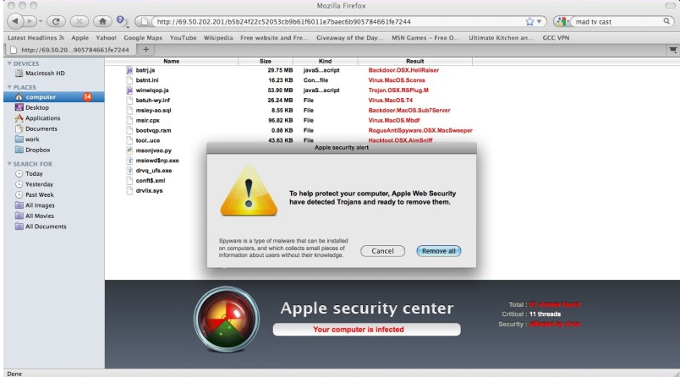Select the batrj.js file row
The width and height of the screenshot is (680, 377).
(288, 70)
